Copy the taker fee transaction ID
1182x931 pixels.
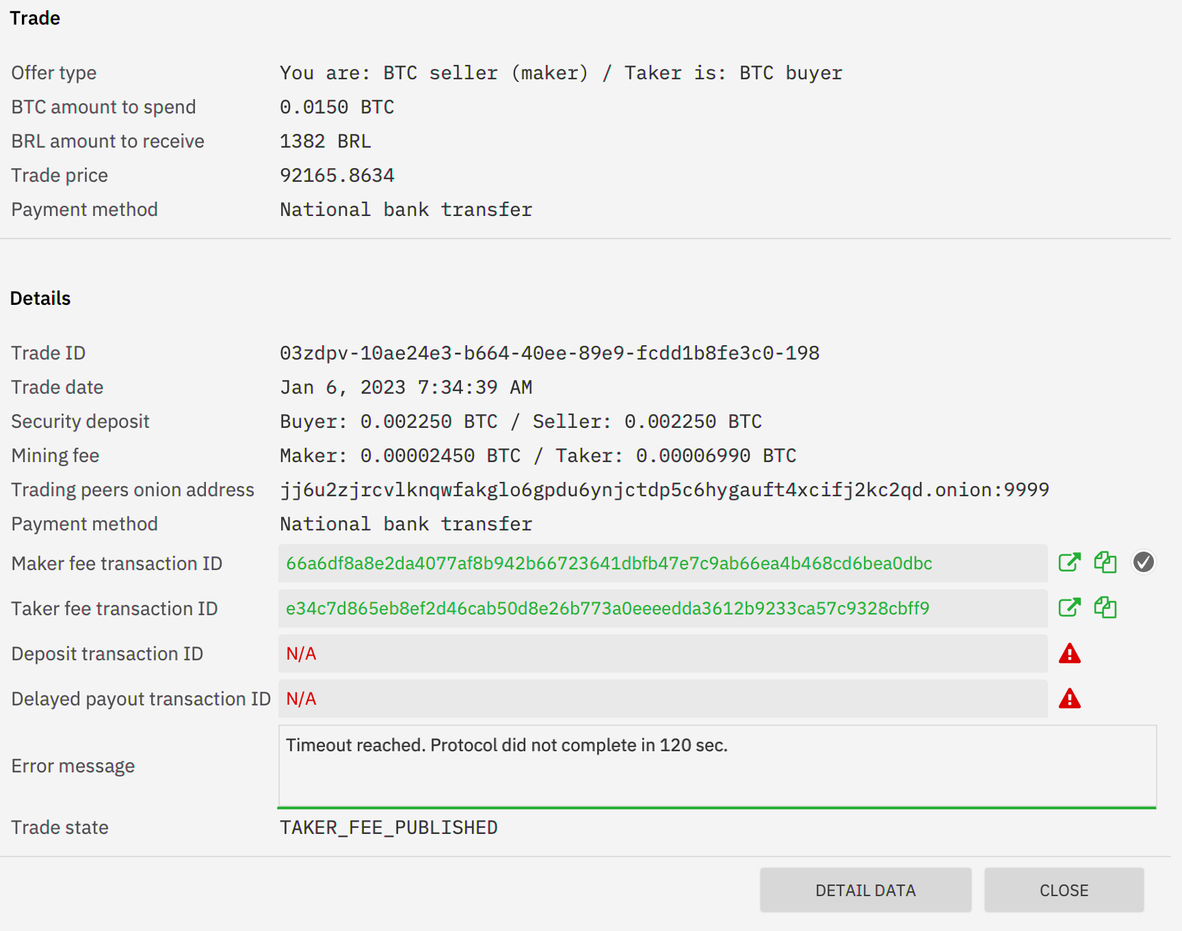(1105, 608)
